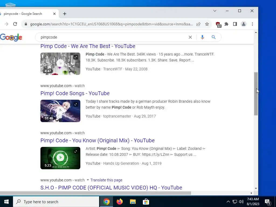
Task: Open the network status tray icon
Action: pyautogui.click(x=235, y=202)
